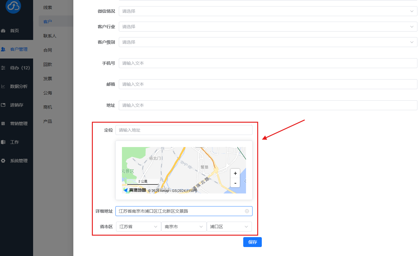Click the 进销存 sidebar icon
Viewport: 419px width, 256px height.
[x=3, y=105]
